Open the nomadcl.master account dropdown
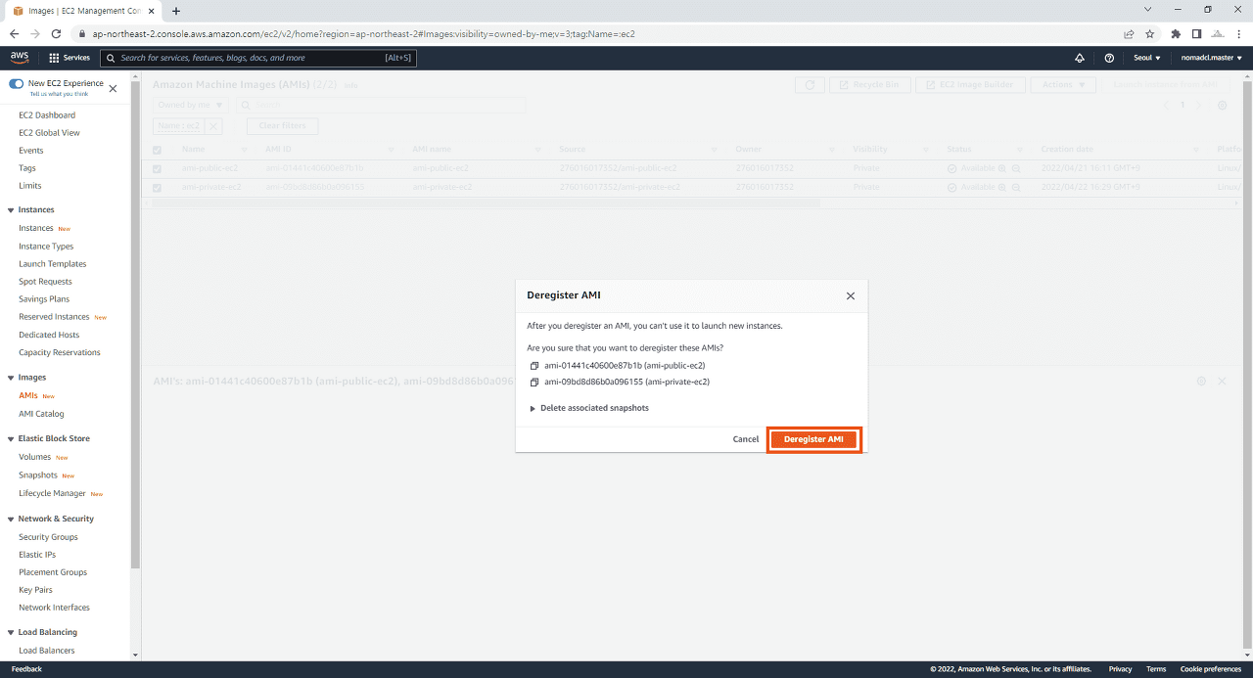 (1211, 58)
